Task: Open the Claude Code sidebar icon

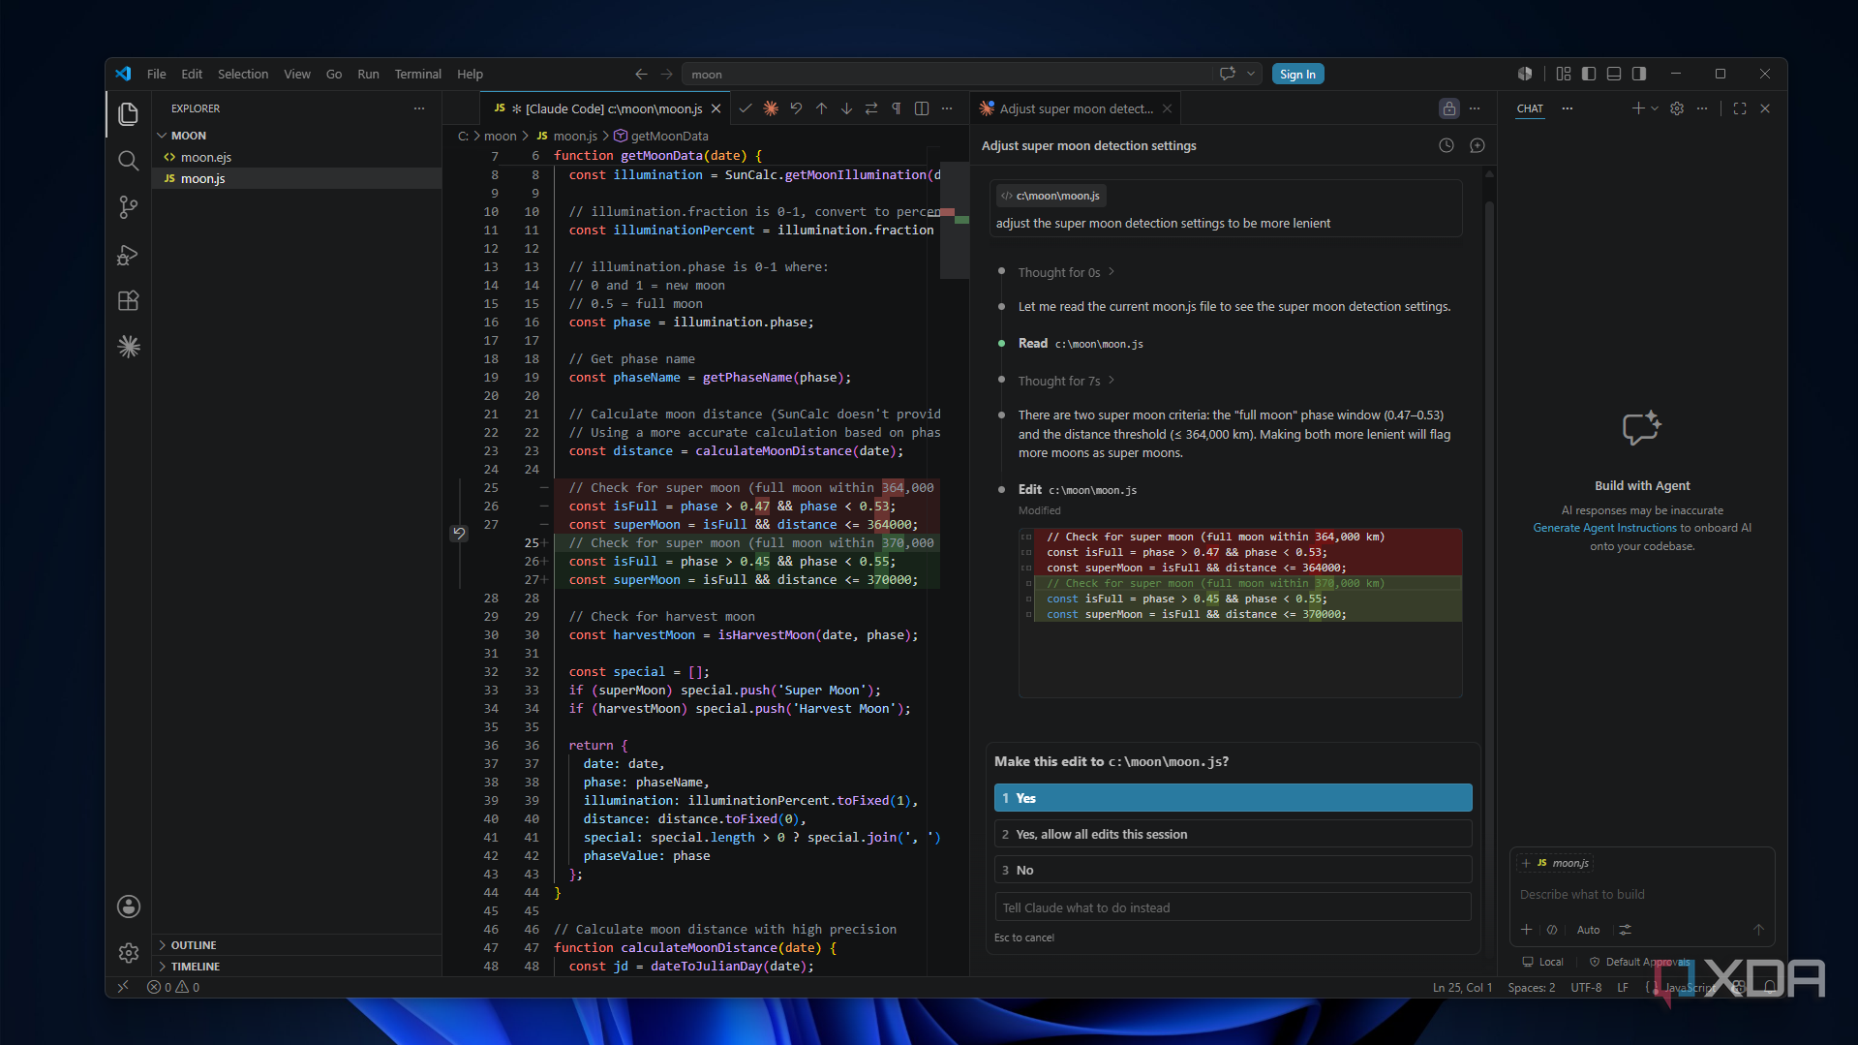Action: pyautogui.click(x=128, y=347)
